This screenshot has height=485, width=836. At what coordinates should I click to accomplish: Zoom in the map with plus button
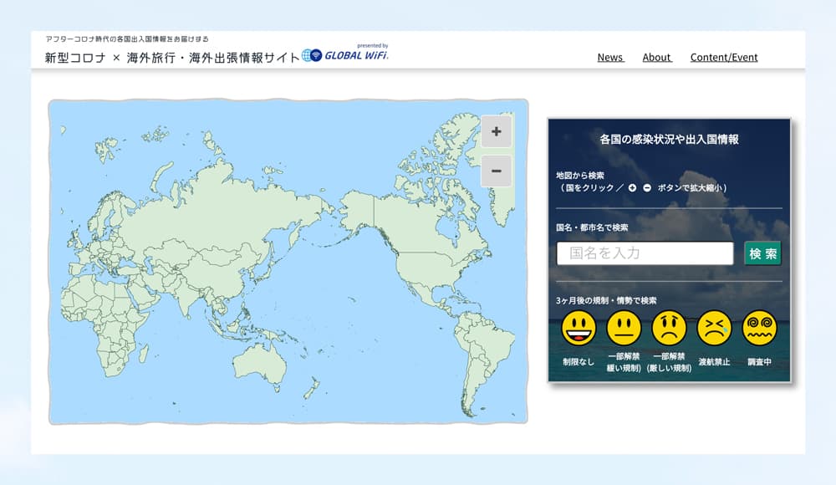point(496,131)
